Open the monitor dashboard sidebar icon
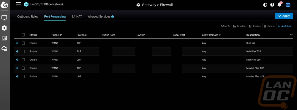 4,18
